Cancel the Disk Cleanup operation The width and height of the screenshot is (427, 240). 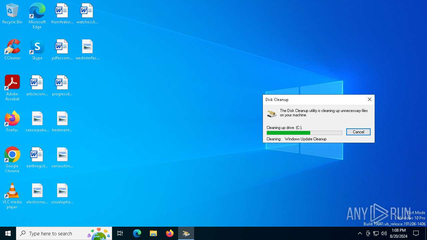(x=358, y=132)
